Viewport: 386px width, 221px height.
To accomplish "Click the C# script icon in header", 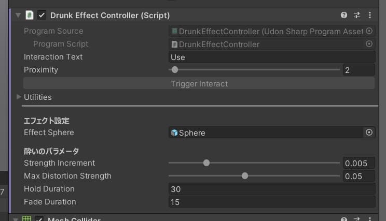I will coord(30,16).
